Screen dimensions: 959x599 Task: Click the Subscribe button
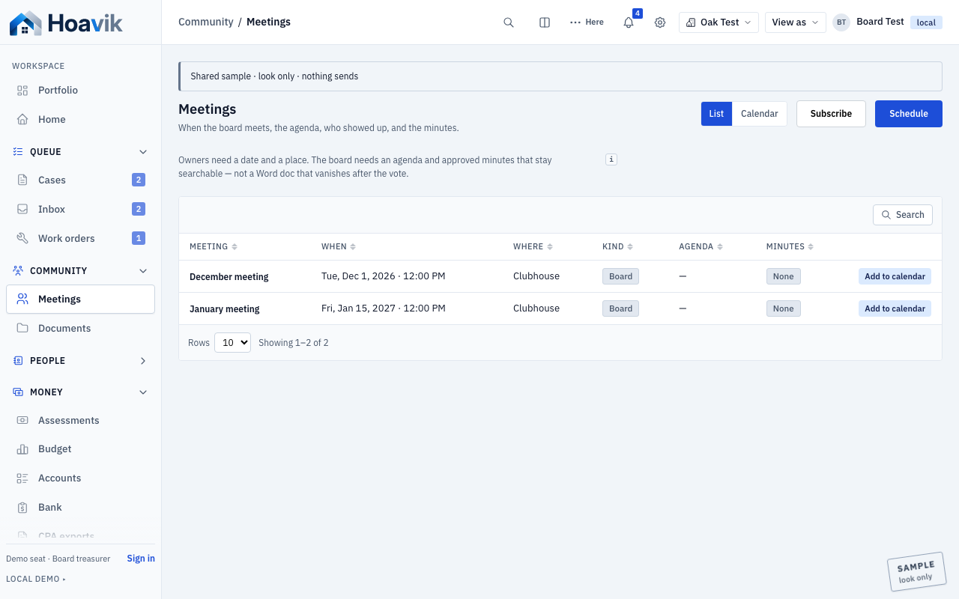[831, 114]
